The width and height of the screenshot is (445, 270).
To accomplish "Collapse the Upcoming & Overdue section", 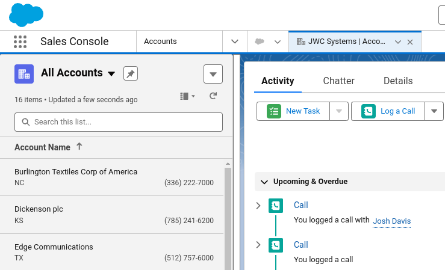I will point(264,182).
